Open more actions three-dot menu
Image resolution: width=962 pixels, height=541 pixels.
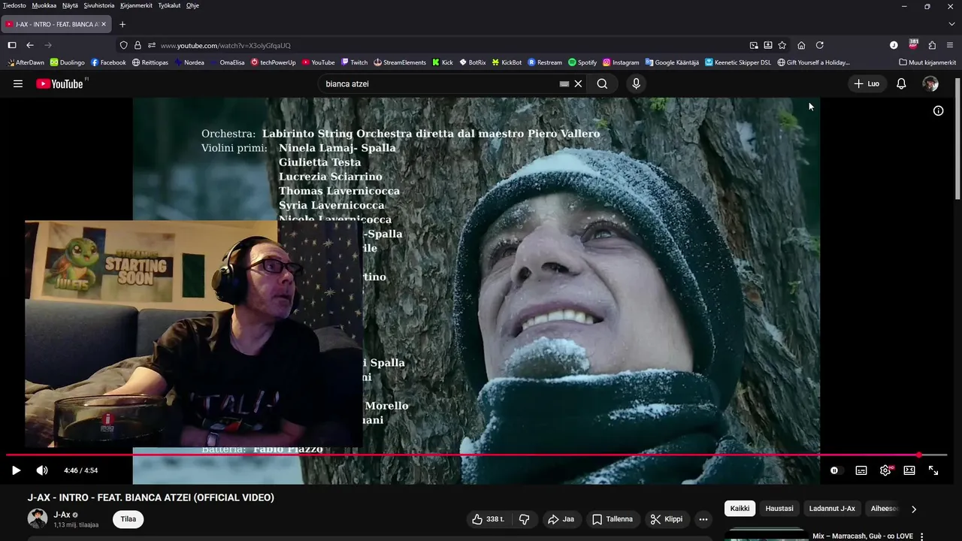point(703,519)
